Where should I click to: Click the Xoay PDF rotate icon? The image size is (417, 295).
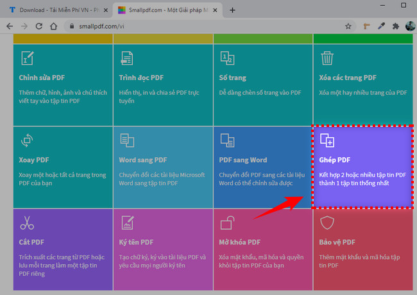coord(27,140)
